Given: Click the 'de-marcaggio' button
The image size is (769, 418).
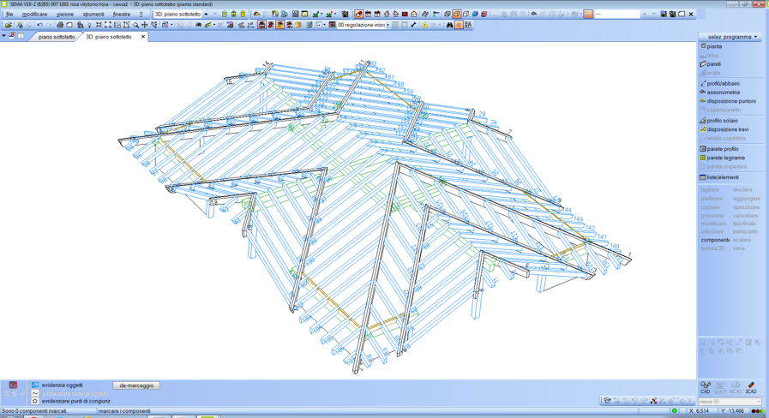Looking at the screenshot, I should [136, 385].
